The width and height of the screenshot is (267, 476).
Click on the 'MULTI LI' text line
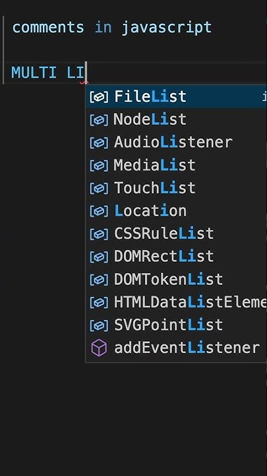coord(48,73)
